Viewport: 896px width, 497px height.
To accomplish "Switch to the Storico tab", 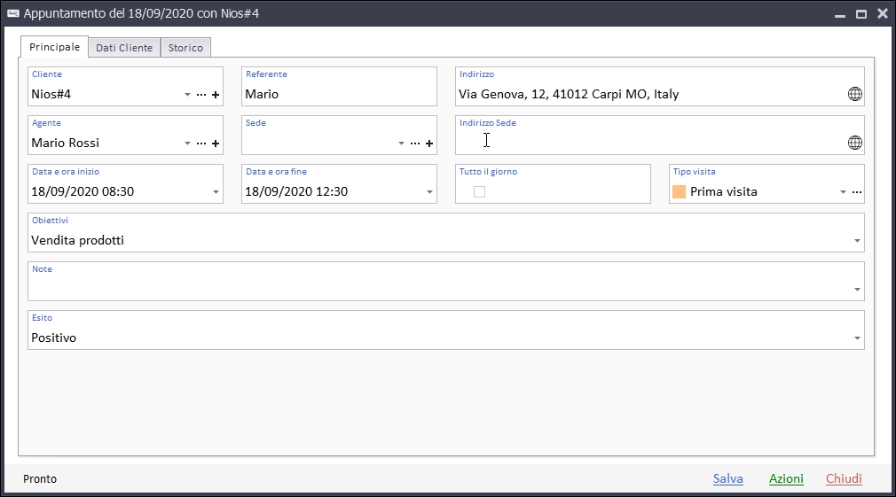I will click(185, 48).
